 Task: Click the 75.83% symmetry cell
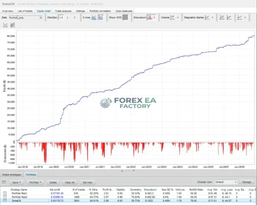click(135, 197)
